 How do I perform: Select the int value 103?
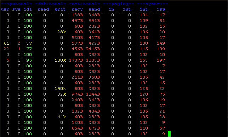click(x=144, y=122)
